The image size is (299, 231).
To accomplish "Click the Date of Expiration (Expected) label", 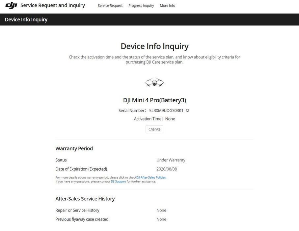I will click(x=81, y=169).
